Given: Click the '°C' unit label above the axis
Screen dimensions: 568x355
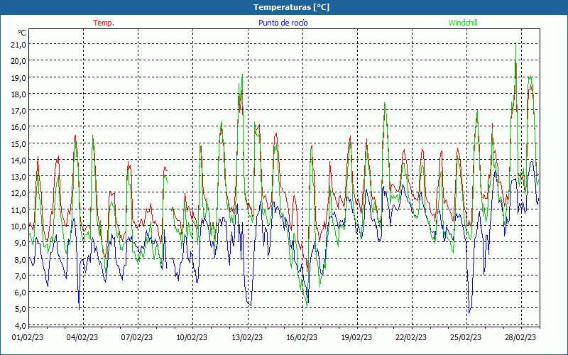Looking at the screenshot, I should click(x=22, y=33).
